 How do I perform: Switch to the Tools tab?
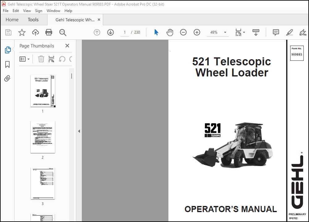pos(33,20)
